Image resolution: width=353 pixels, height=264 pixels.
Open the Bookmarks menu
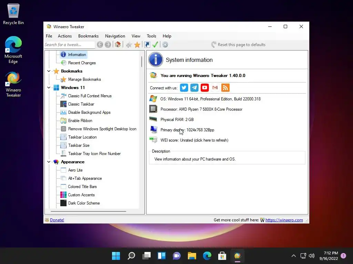[x=88, y=36]
